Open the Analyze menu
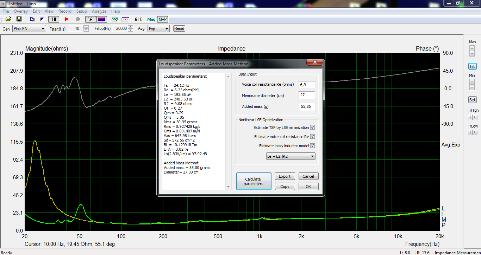This screenshot has height=255, width=481. click(99, 11)
